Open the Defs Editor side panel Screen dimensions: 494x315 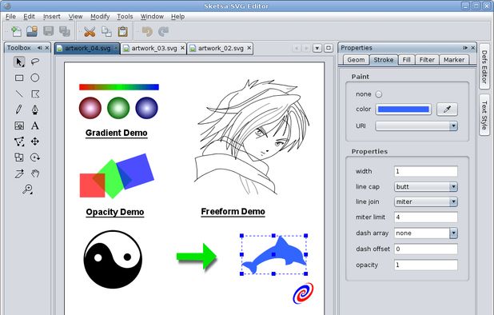pyautogui.click(x=484, y=67)
